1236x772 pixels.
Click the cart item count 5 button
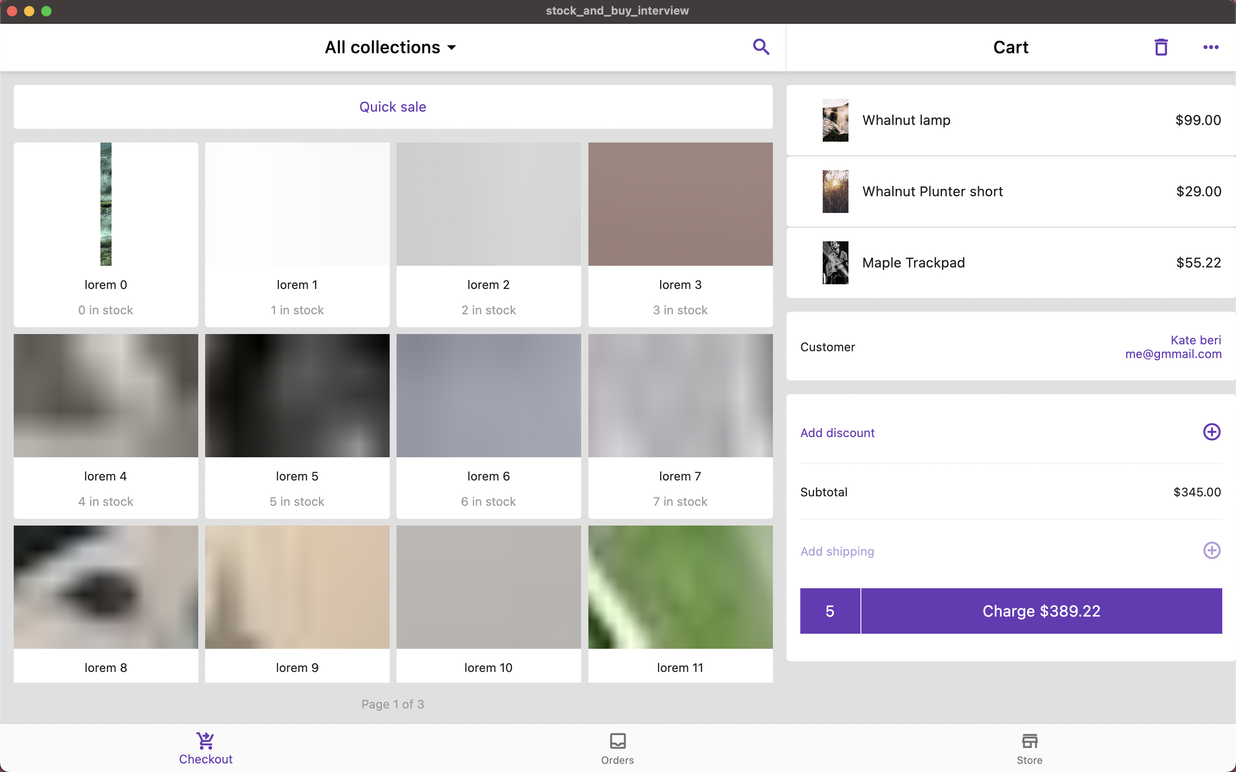(x=830, y=611)
